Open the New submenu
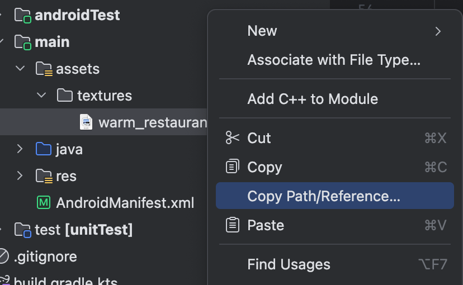Viewport: 463px width, 285px height. (335, 31)
